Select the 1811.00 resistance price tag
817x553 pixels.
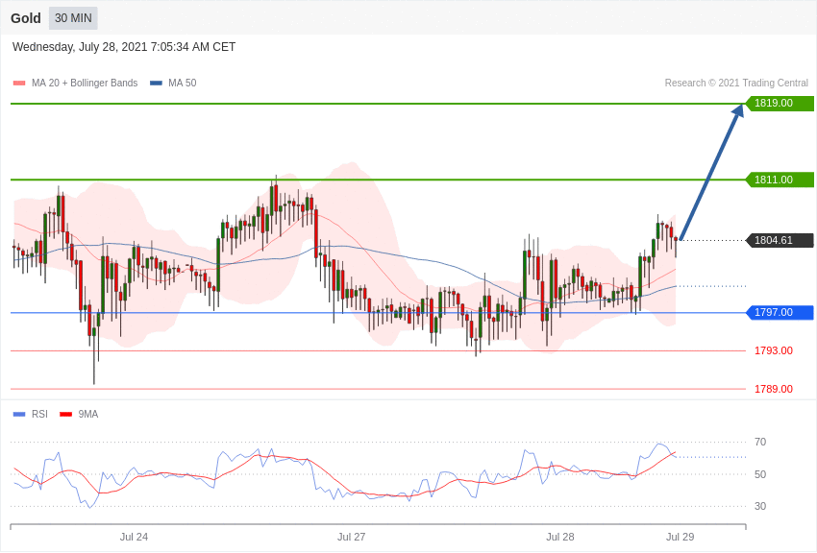pos(780,180)
